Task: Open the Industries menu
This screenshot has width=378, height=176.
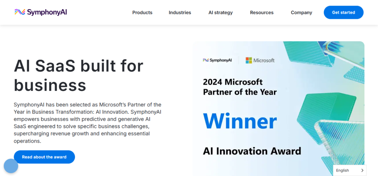Action: 180,13
